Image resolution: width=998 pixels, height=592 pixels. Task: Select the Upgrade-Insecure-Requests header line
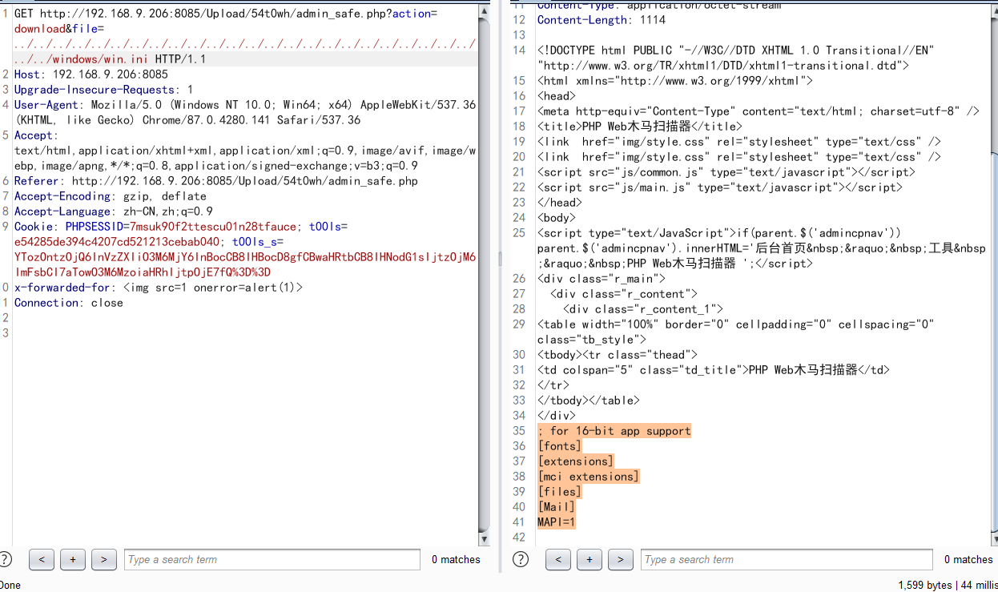[103, 90]
